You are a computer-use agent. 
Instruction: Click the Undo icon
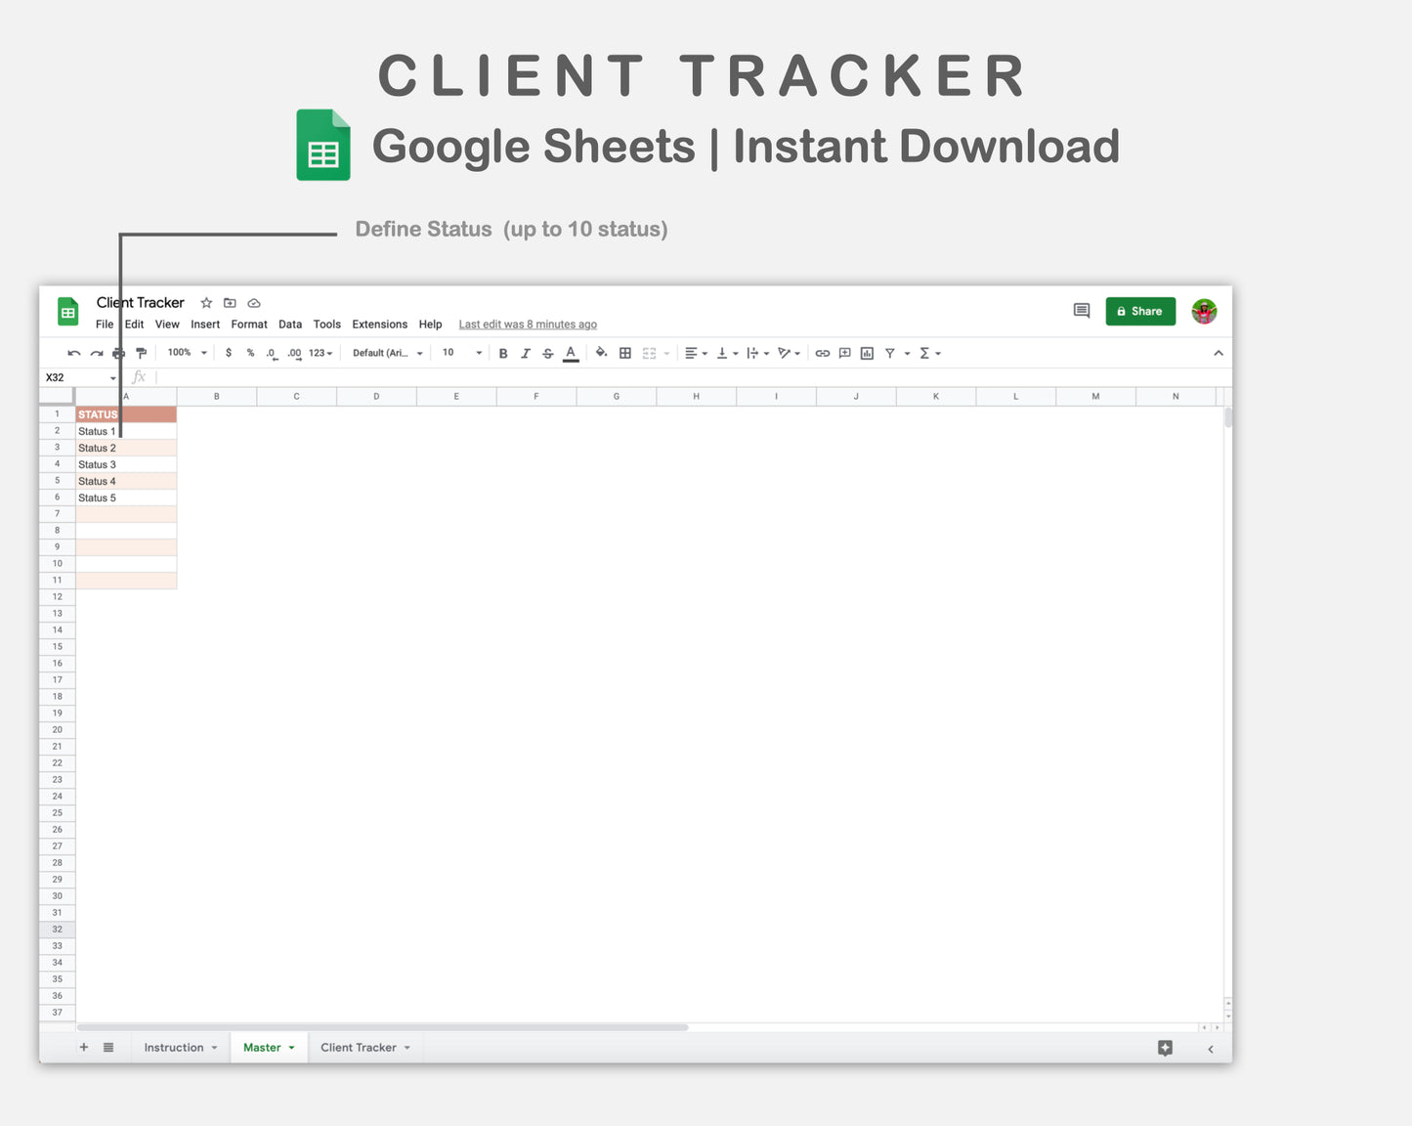73,353
